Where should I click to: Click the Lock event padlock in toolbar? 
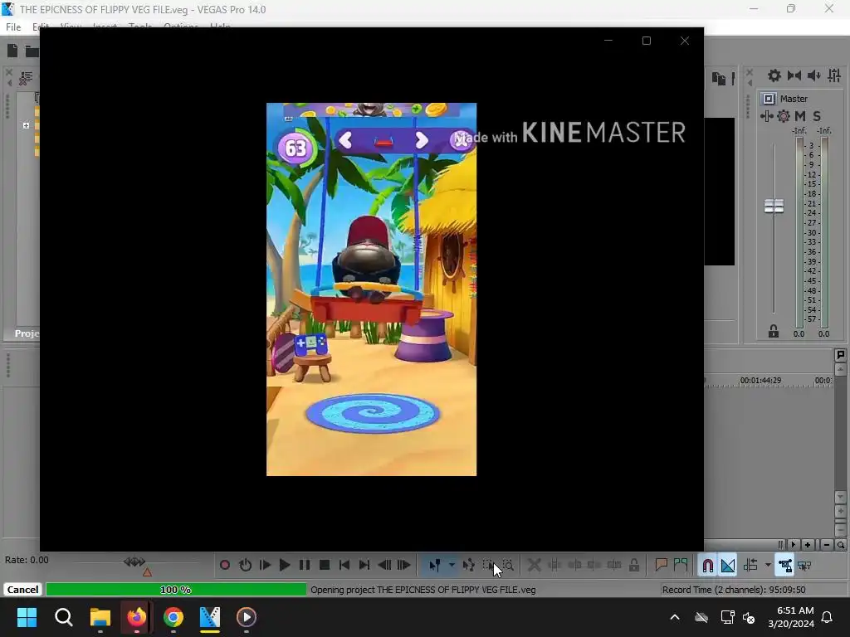click(633, 565)
